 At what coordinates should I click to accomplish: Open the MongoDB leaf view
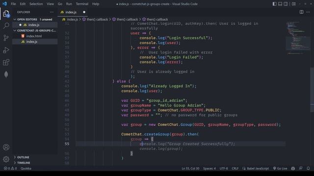(6, 75)
